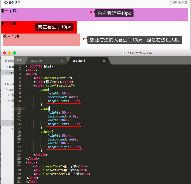Viewport: 191px width, 184px height.
Task: Click the 'meta charset="utf-8"' line
Action: click(x=53, y=78)
